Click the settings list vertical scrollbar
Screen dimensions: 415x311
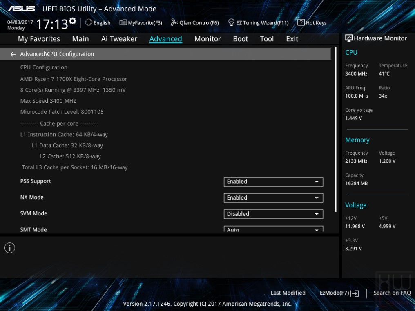336,130
